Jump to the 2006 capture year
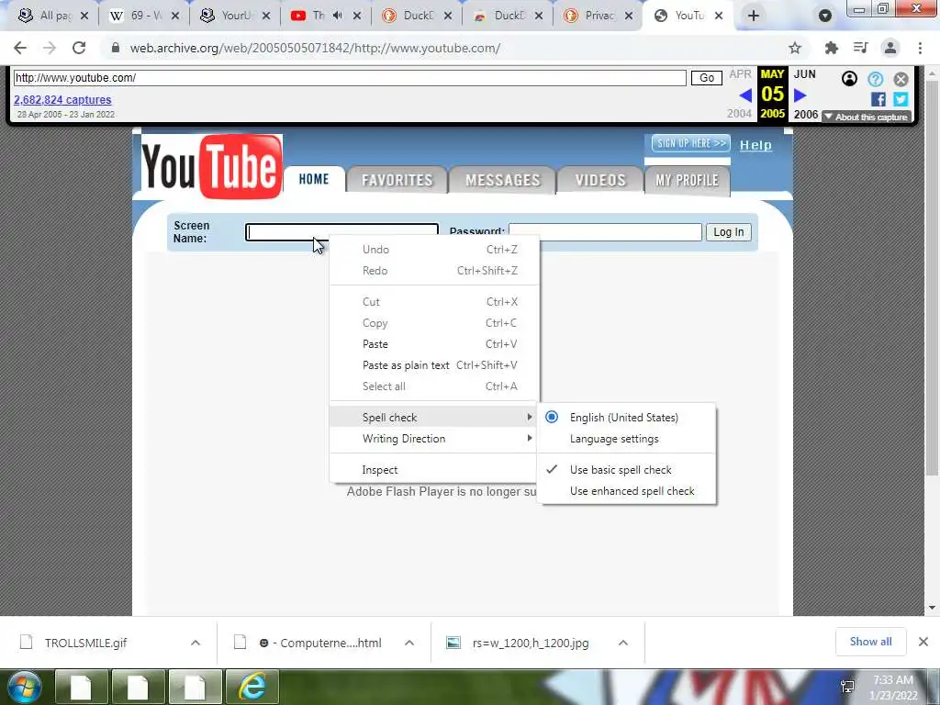The height and width of the screenshot is (705, 940). (x=806, y=114)
